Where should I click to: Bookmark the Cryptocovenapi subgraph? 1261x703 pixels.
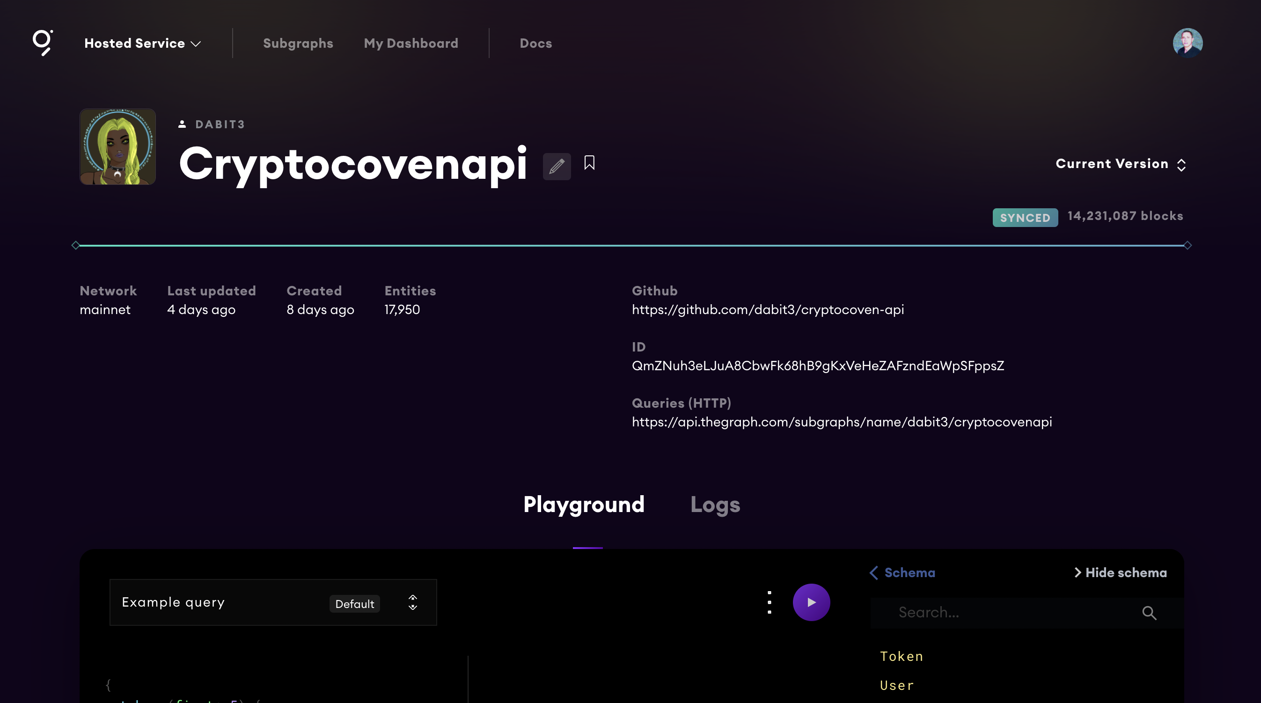[x=589, y=163]
